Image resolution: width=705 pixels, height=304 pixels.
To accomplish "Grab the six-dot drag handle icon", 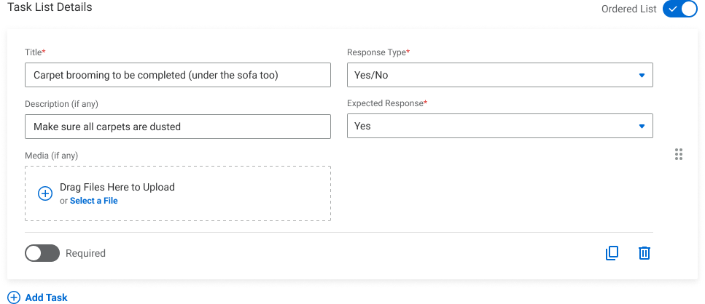I will [x=679, y=154].
